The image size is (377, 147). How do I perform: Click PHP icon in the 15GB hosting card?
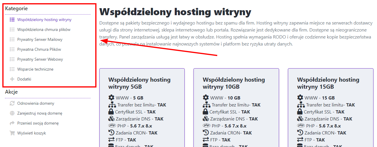[301, 126]
